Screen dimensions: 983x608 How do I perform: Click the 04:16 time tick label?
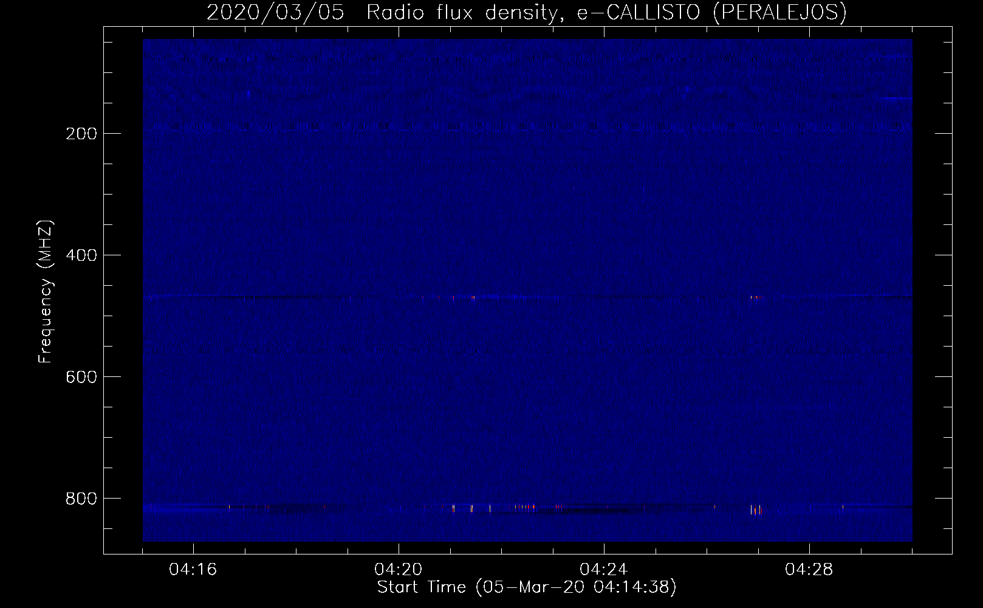pyautogui.click(x=193, y=570)
